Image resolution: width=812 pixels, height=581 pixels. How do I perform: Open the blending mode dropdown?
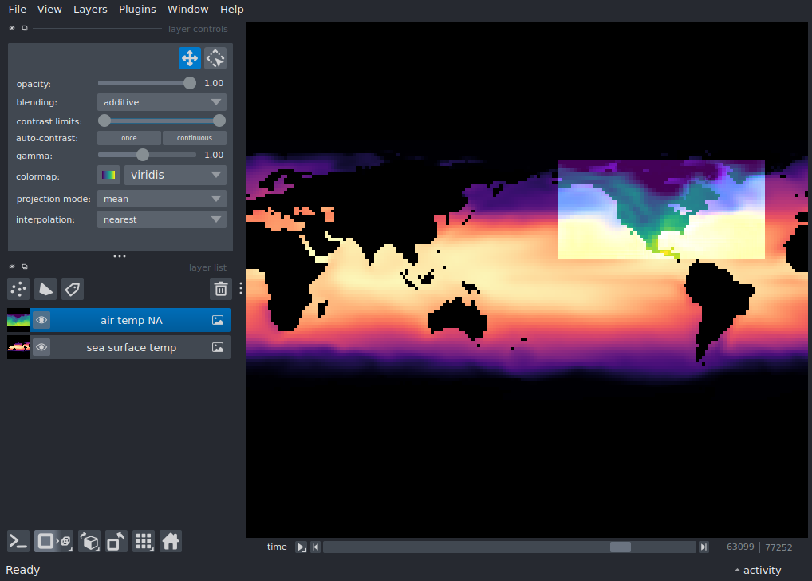162,102
